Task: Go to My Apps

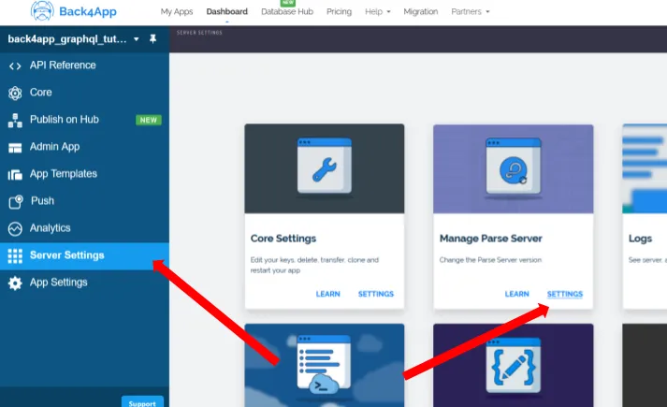Action: pos(177,11)
